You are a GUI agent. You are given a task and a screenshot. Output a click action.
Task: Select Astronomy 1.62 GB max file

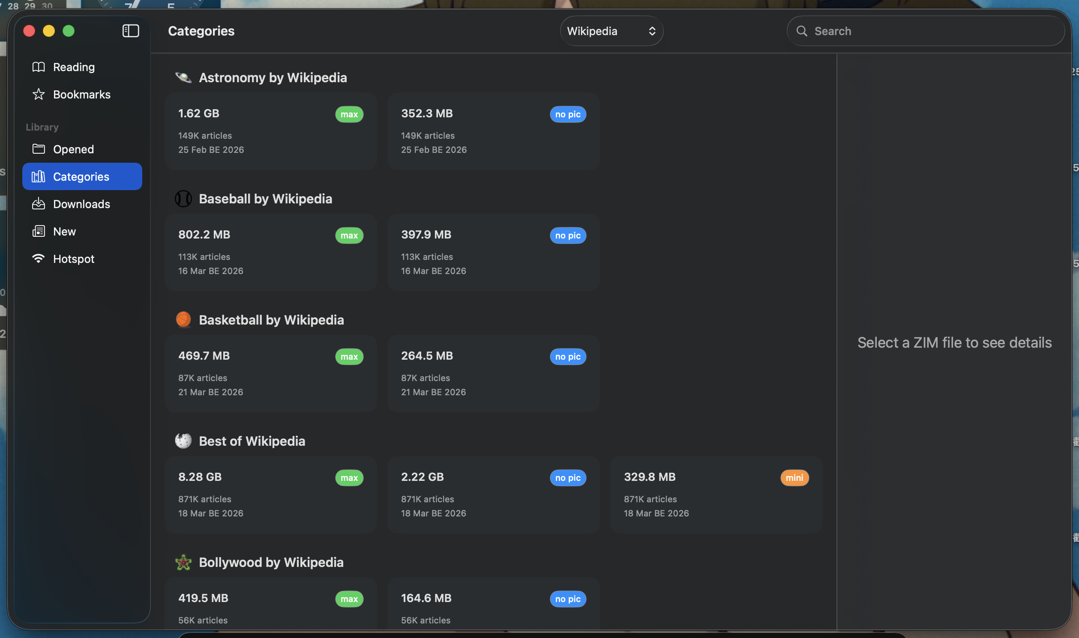[271, 131]
